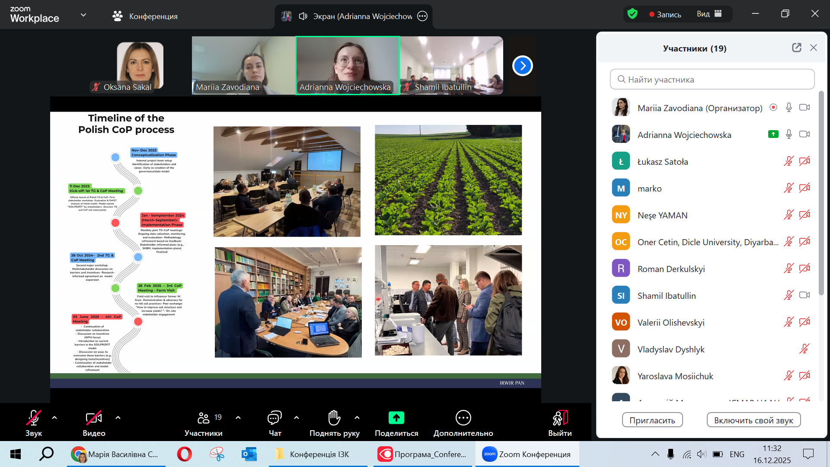Click the green encryption shield icon
The width and height of the screenshot is (830, 467).
(632, 14)
